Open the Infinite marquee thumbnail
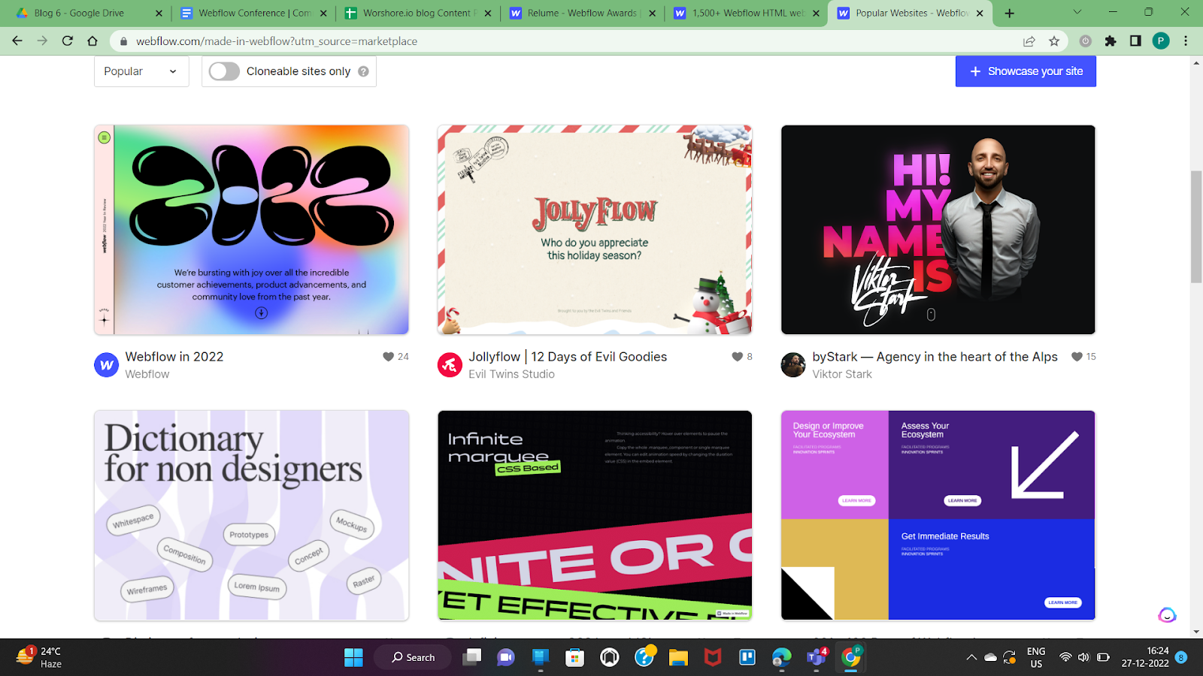Image resolution: width=1203 pixels, height=676 pixels. tap(595, 515)
